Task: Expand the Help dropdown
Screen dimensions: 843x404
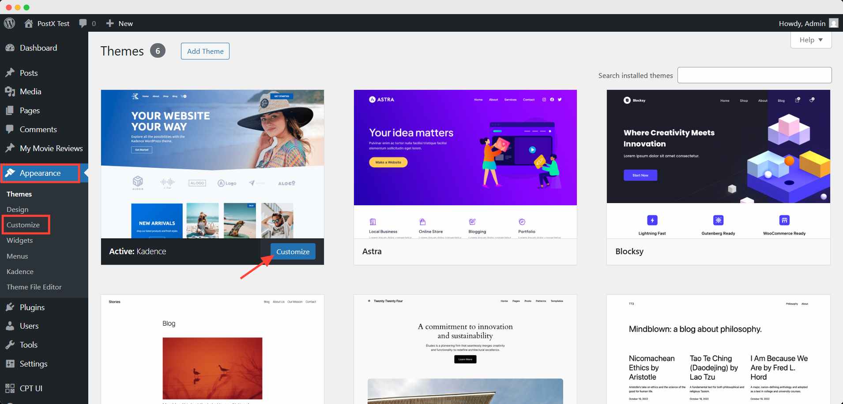Action: pos(811,40)
